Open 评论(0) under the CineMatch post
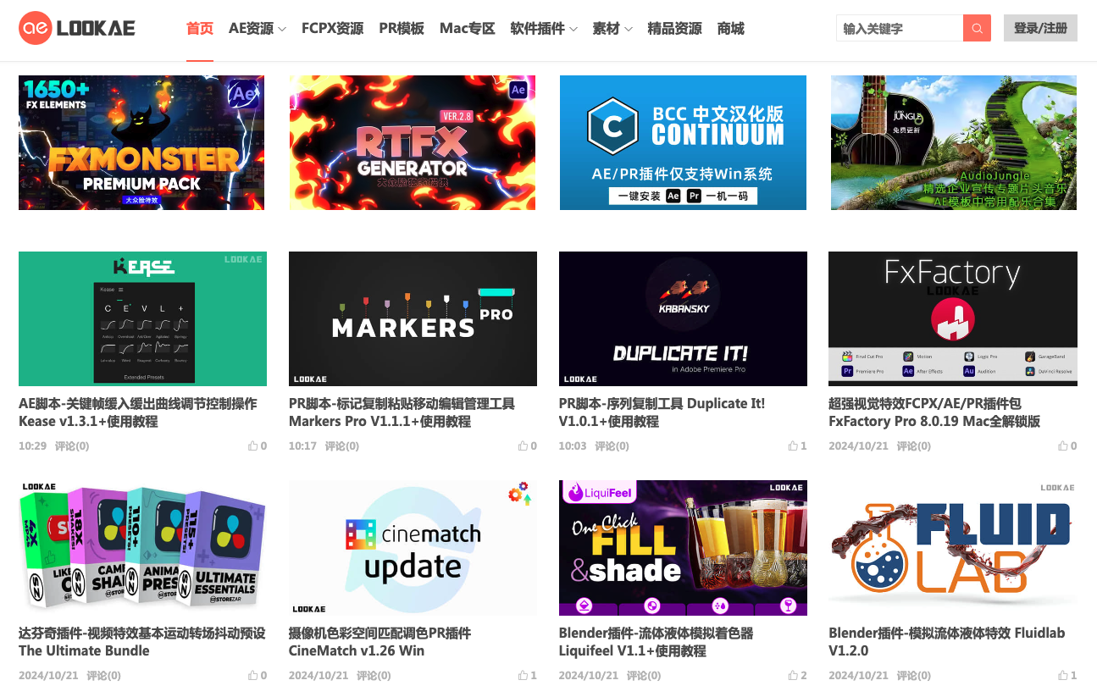Screen dimensions: 1097x697 [x=374, y=676]
